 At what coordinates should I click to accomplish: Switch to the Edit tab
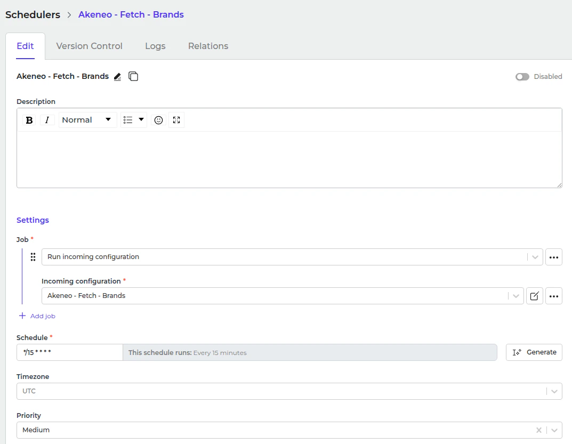click(25, 46)
